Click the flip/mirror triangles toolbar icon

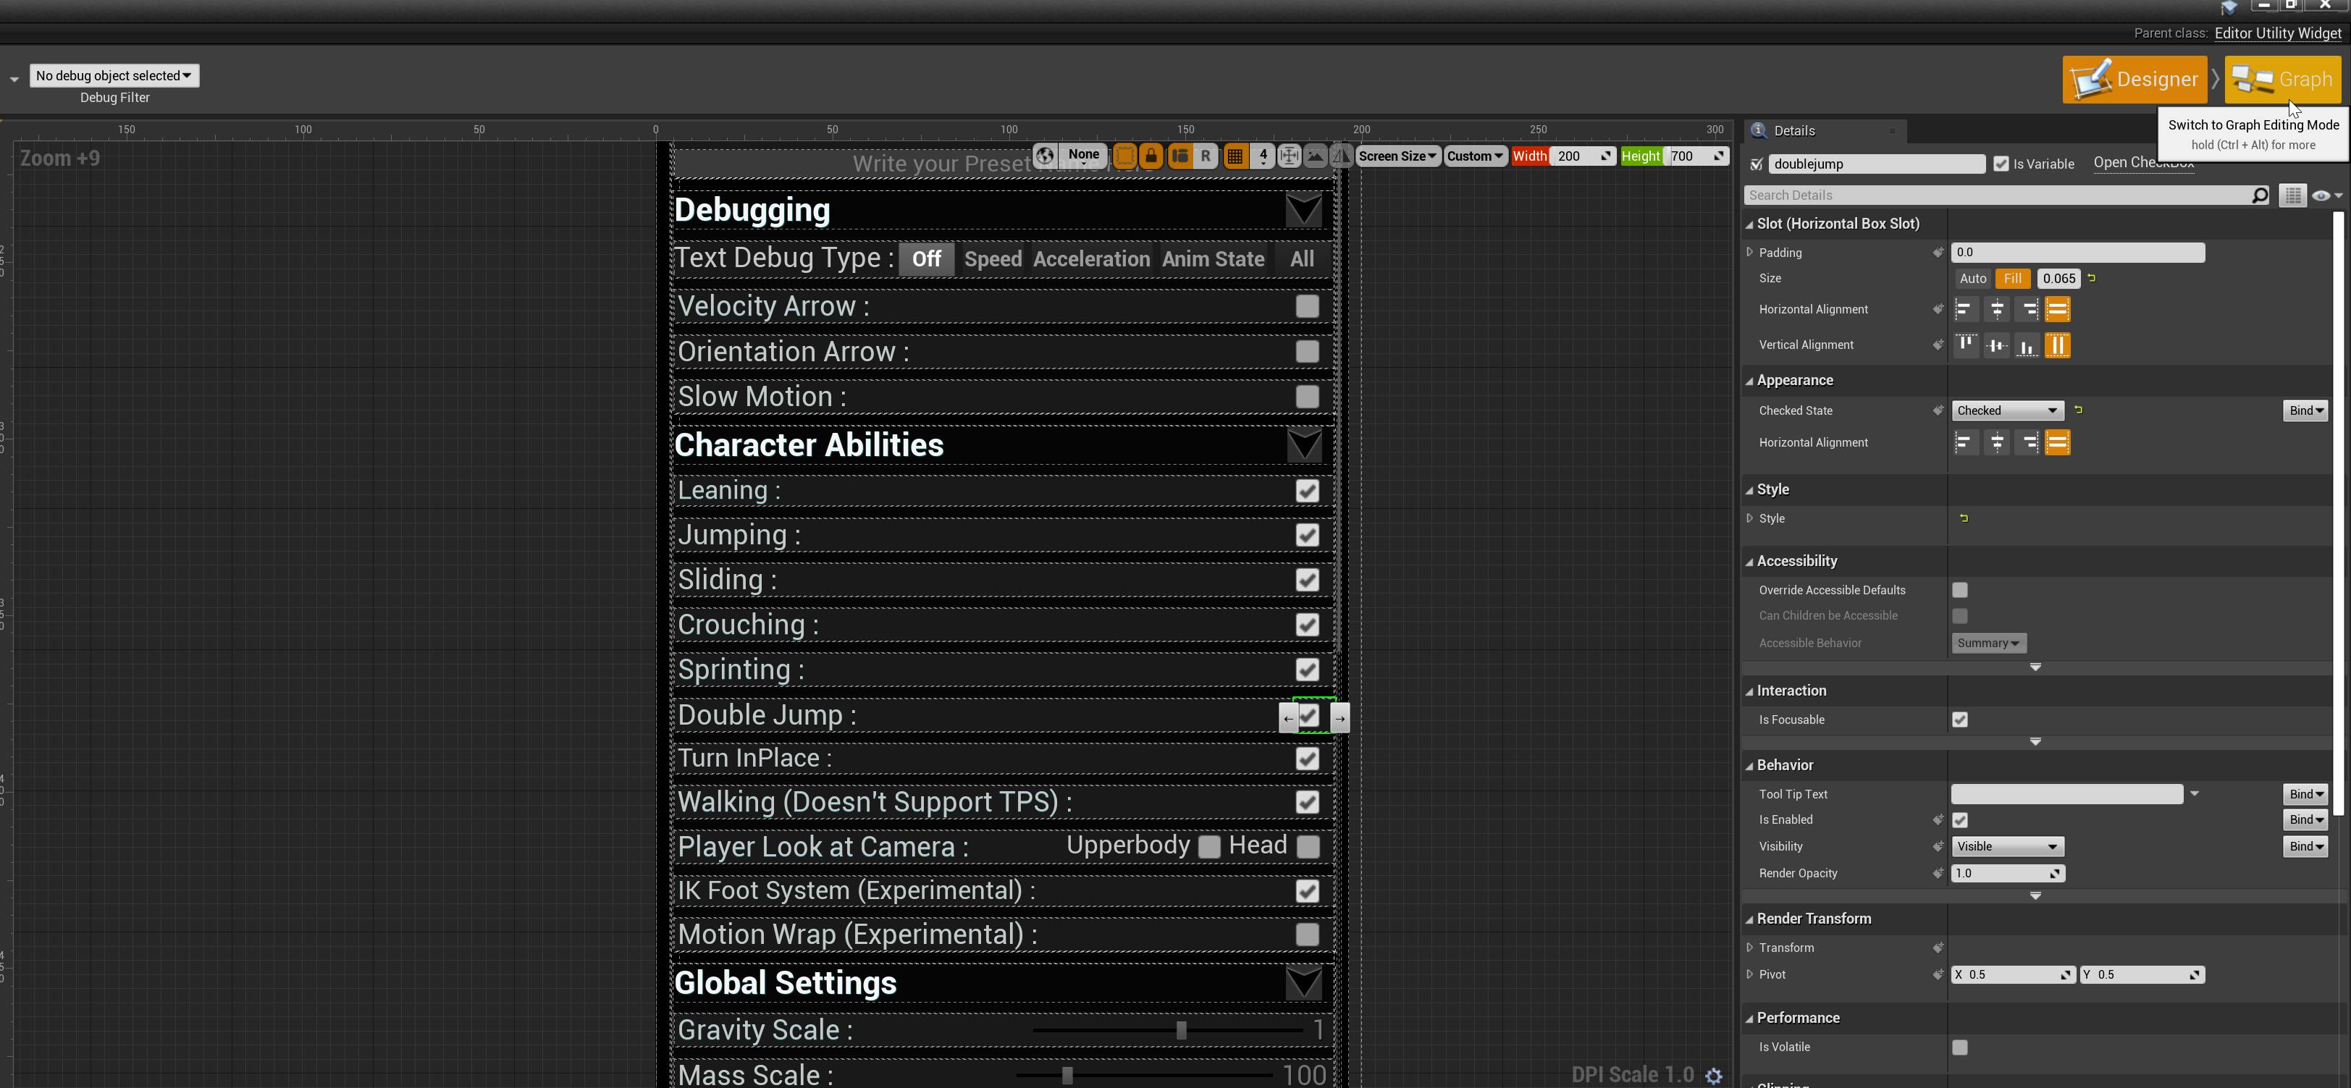[x=1341, y=156]
